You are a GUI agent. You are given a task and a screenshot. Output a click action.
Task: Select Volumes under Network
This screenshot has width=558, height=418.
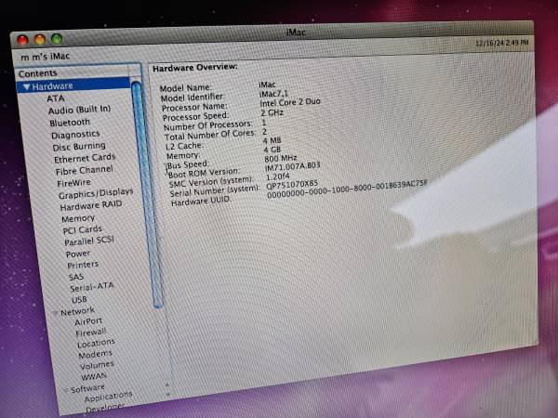coord(97,365)
